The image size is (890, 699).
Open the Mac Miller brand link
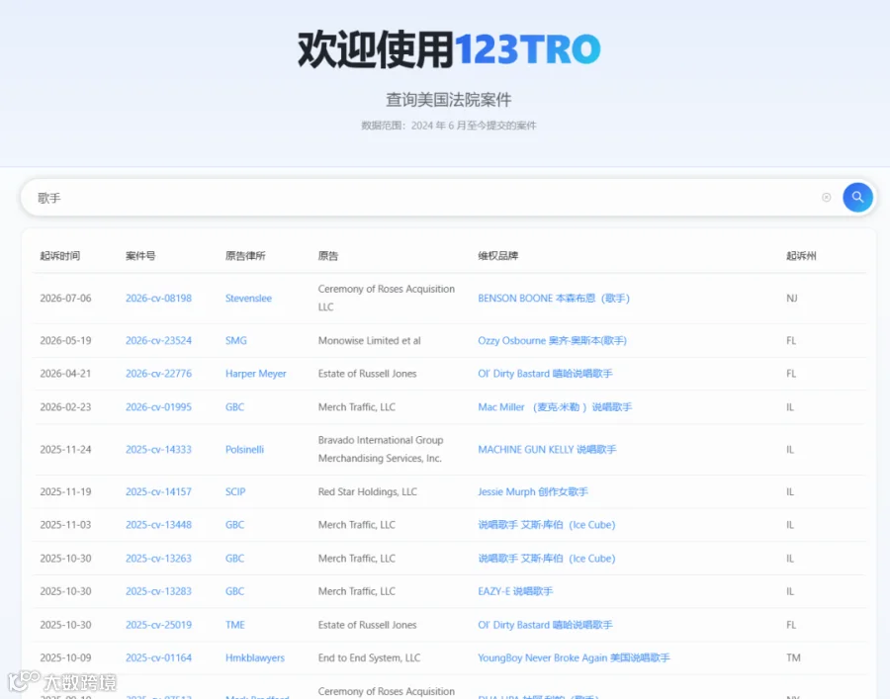pyautogui.click(x=555, y=406)
